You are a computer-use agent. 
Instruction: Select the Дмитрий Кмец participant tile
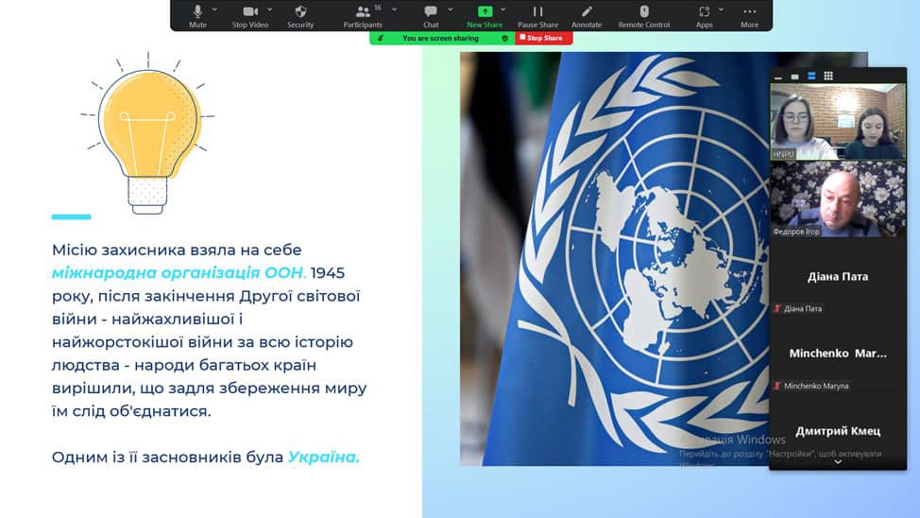click(x=838, y=430)
